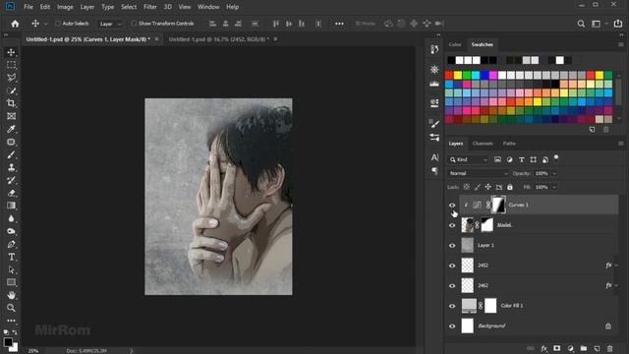This screenshot has width=629, height=354.
Task: Open the Normal blend mode dropdown
Action: click(478, 173)
